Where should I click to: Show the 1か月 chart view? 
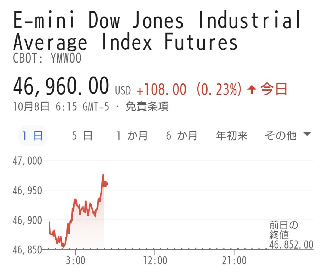click(x=132, y=135)
